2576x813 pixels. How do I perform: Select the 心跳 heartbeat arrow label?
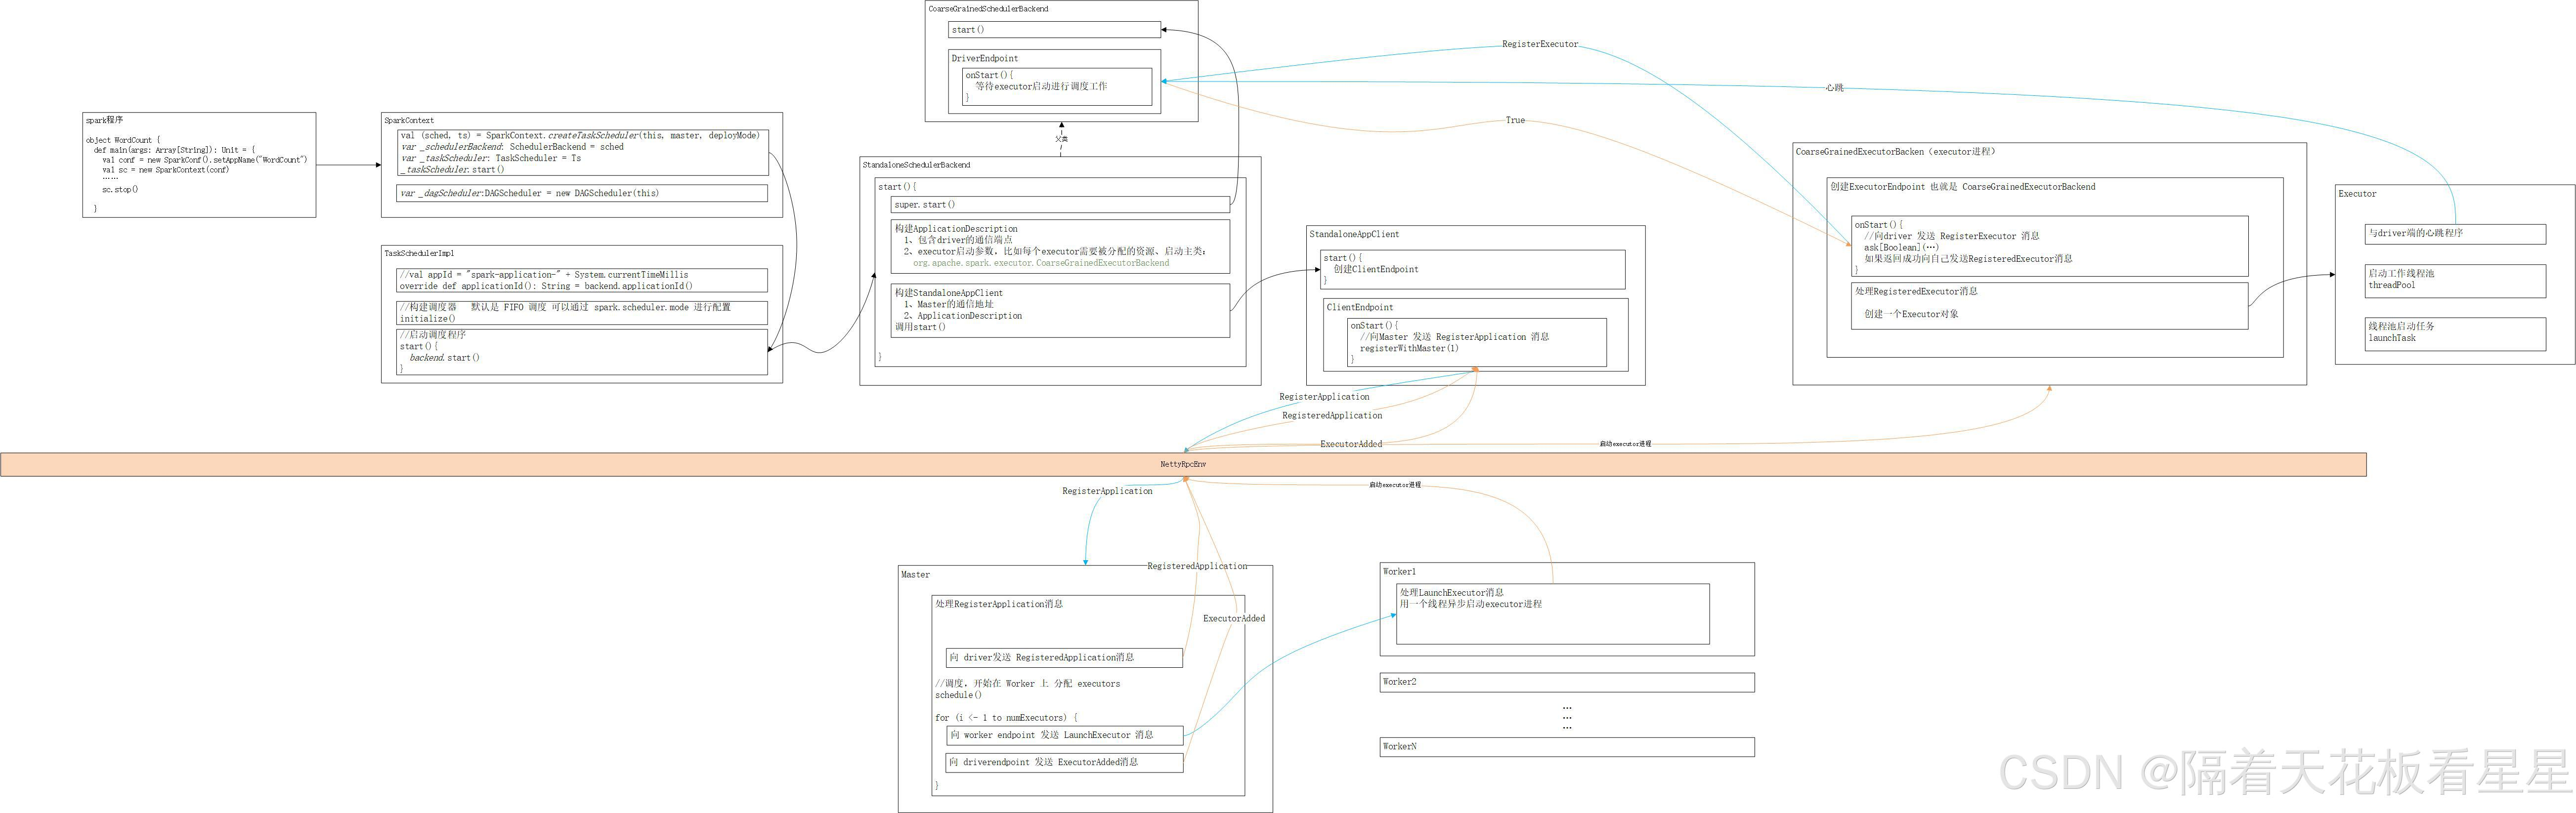(x=1834, y=88)
